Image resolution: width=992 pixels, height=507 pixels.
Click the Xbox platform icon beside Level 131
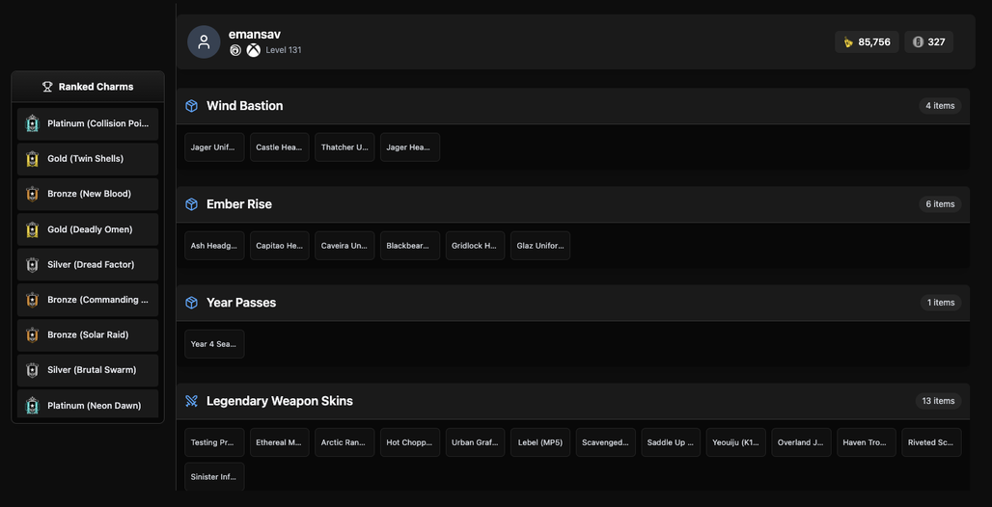tap(253, 50)
